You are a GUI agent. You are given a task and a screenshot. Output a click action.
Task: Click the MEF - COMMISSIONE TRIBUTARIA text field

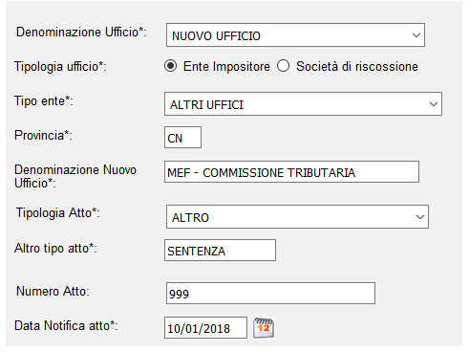(291, 172)
